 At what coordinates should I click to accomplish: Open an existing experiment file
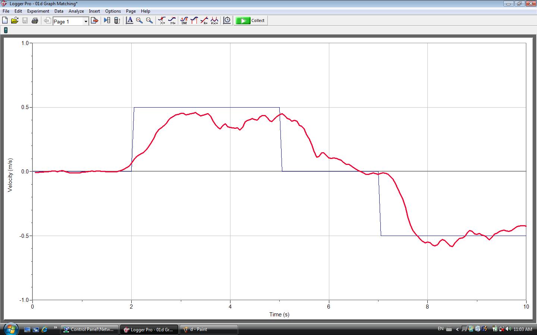(15, 20)
